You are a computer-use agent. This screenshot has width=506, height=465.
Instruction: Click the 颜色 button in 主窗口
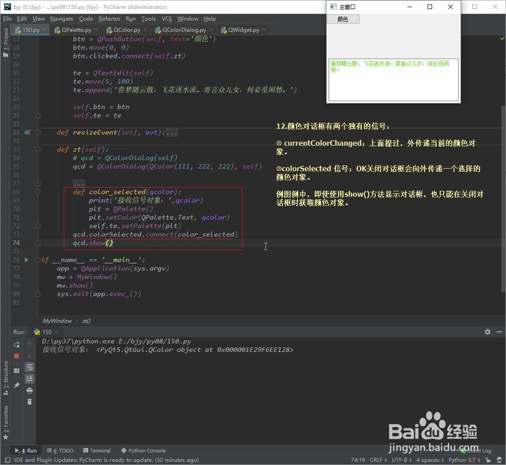(x=343, y=19)
